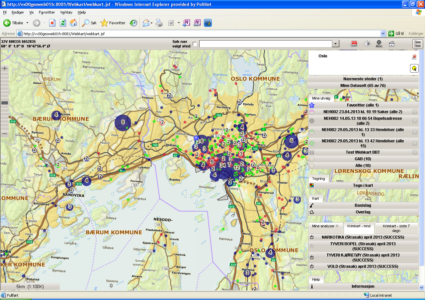Toggle power icon for TYVERI BOPEL analysis

point(312,246)
